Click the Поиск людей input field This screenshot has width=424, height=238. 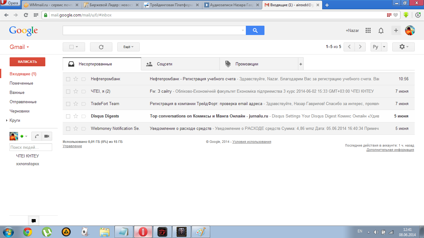pyautogui.click(x=31, y=147)
